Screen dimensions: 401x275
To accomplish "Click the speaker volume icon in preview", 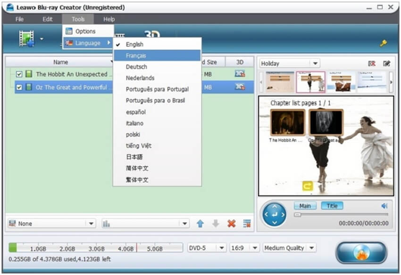I will coord(384,206).
